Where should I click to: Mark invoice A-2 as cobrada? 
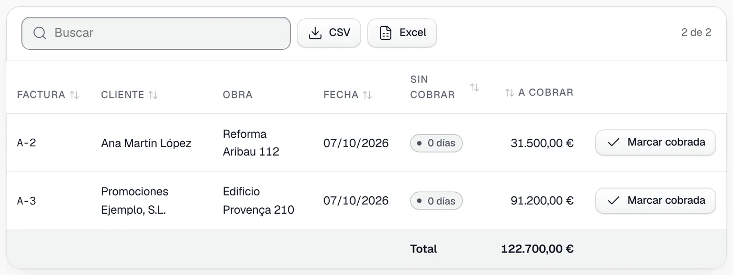(x=656, y=142)
